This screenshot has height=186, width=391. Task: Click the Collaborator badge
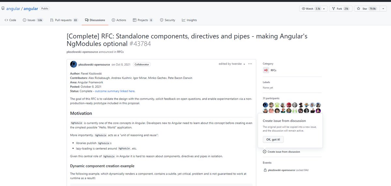click(142, 64)
